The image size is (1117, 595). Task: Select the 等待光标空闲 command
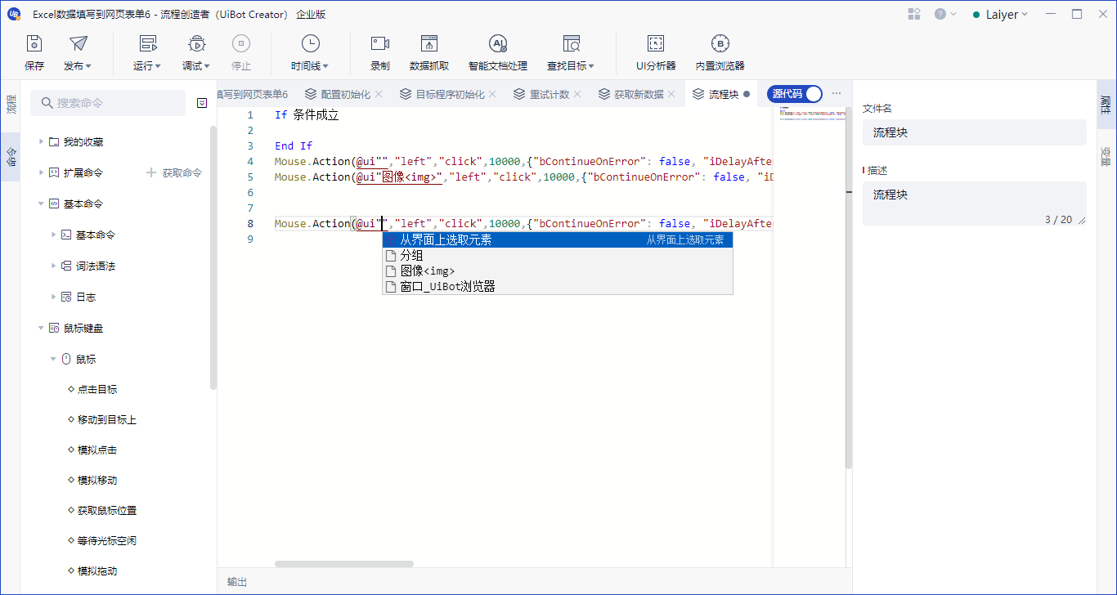point(107,540)
